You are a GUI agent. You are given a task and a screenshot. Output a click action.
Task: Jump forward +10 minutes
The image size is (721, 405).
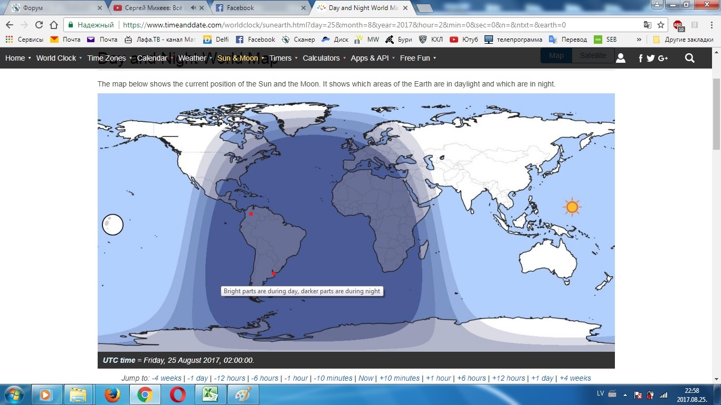coord(400,378)
